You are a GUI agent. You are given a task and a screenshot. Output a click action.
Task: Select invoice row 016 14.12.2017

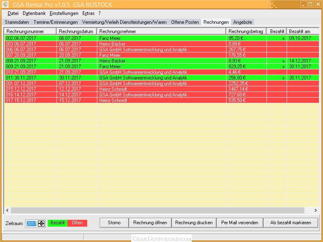click(162, 95)
